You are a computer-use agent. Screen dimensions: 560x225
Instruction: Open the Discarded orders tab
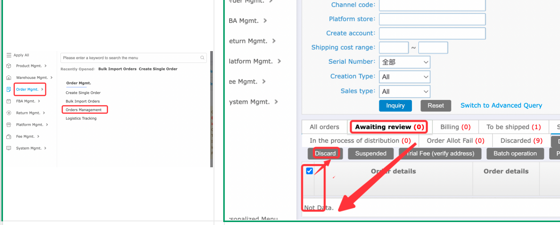pyautogui.click(x=521, y=141)
